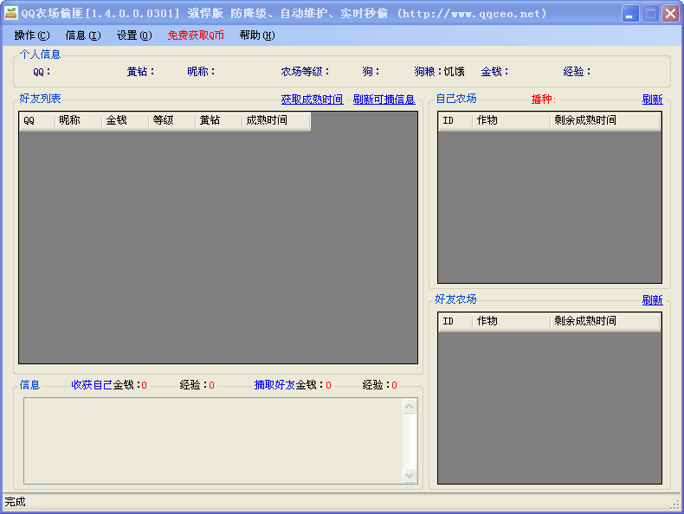Click ID column header in 好友农场
This screenshot has height=514, width=684.
coord(455,322)
